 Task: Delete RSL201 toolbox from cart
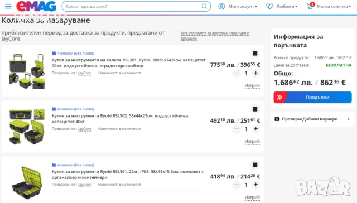(x=252, y=85)
